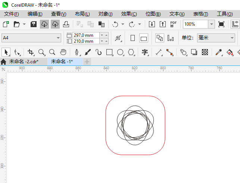This screenshot has height=183, width=240.
Task: Open the 对象(J) menu
Action: (106, 14)
